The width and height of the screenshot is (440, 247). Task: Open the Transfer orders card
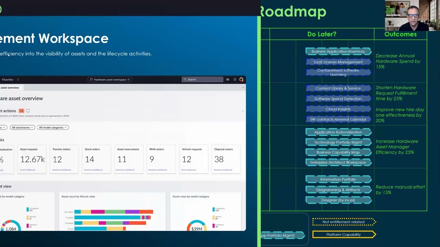click(x=64, y=159)
